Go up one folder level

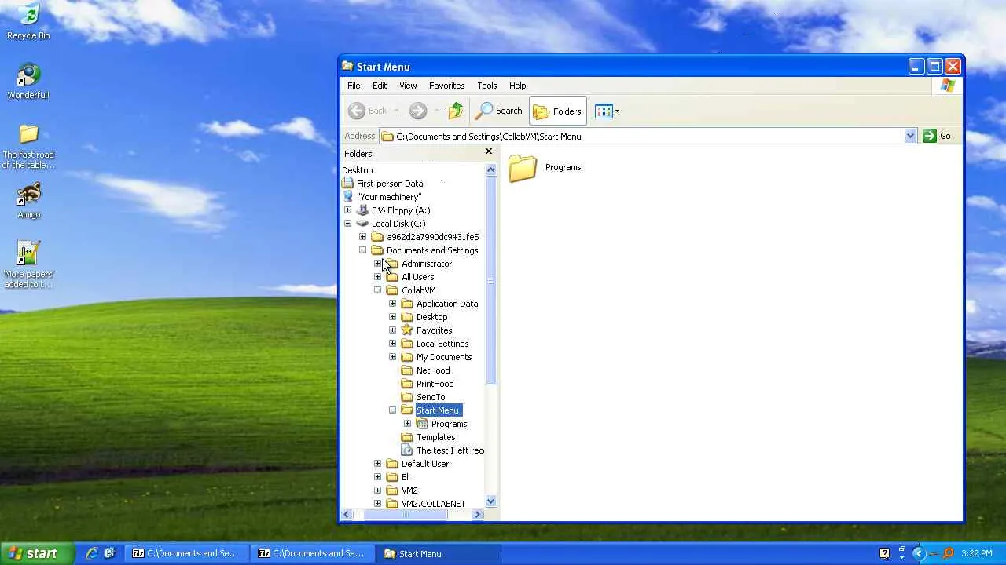click(x=456, y=111)
